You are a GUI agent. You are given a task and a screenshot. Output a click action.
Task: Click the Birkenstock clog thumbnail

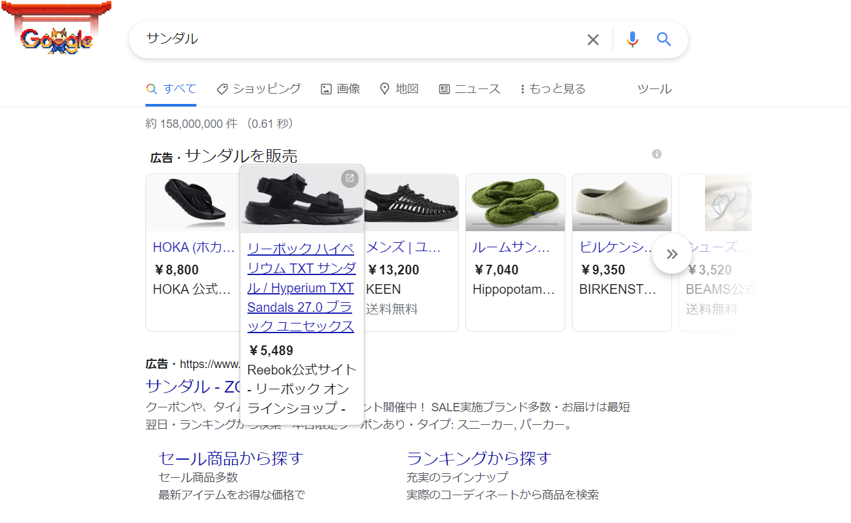coord(622,203)
